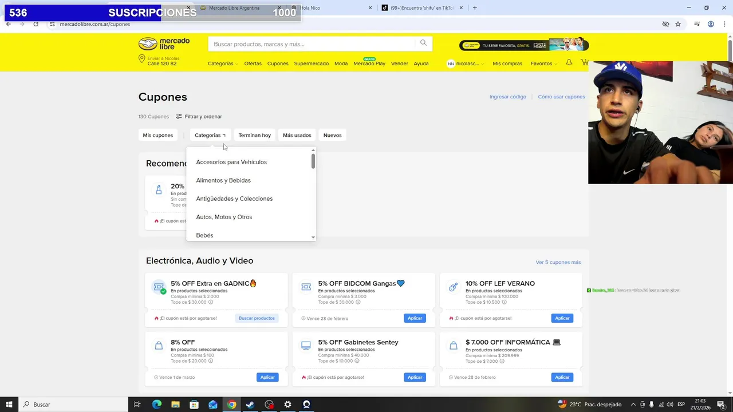This screenshot has height=412, width=733.
Task: Click the Windows taskbar search box
Action: pyautogui.click(x=73, y=405)
